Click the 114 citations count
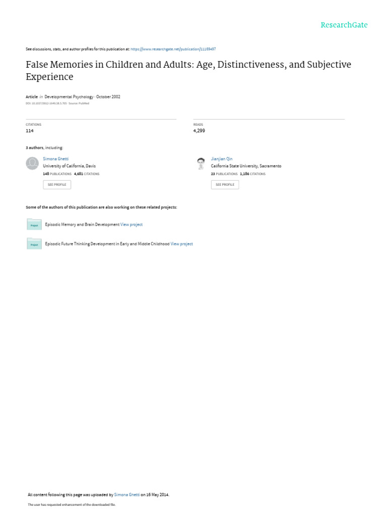This screenshot has height=517, width=387. click(x=30, y=131)
